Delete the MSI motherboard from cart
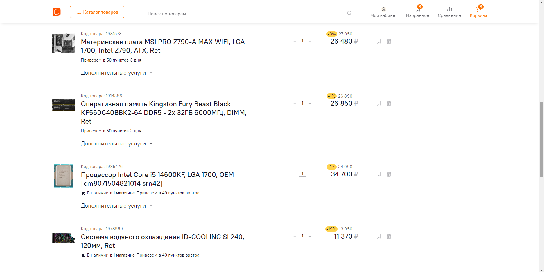544x272 pixels. [389, 41]
